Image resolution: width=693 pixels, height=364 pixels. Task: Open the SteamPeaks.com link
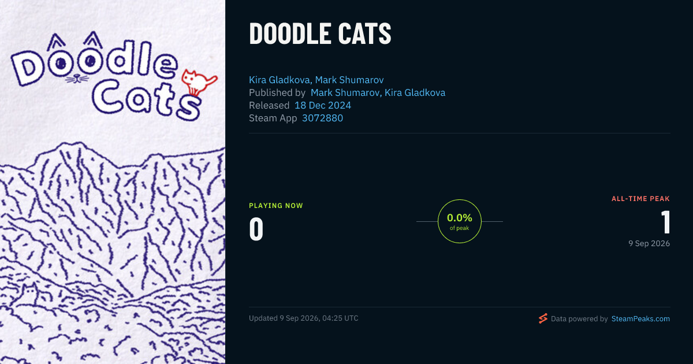[x=640, y=319]
